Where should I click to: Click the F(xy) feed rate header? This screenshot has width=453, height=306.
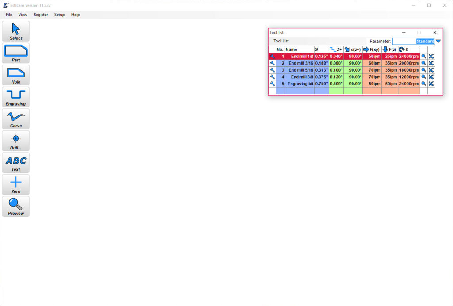tap(372, 50)
